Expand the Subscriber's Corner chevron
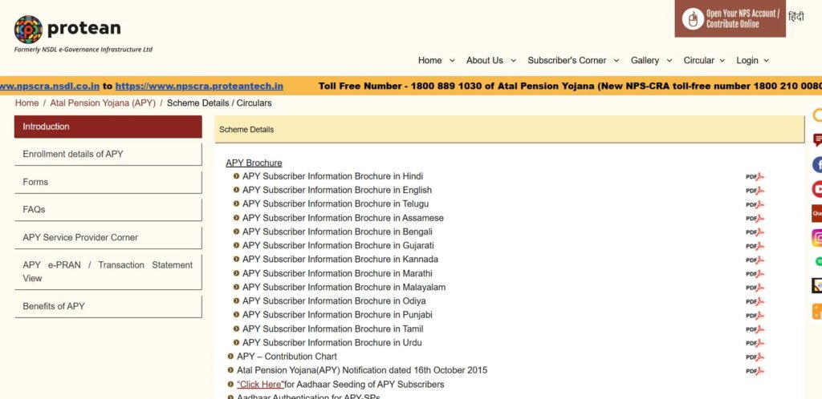Viewport: 822px width, 399px height. coord(616,61)
